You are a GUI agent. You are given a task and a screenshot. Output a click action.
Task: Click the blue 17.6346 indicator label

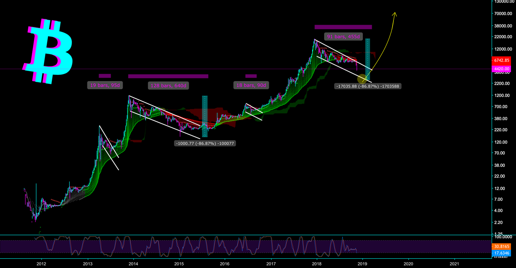[x=501, y=253]
